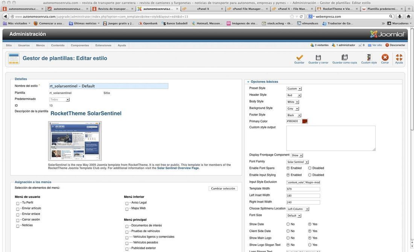Follow the Solar Sentinel Overview Page link

[178, 168]
